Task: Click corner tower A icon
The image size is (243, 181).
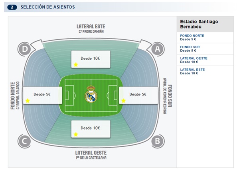Action: click(x=158, y=49)
